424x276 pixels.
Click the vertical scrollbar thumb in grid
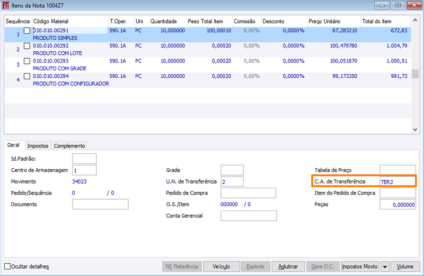tap(415, 73)
